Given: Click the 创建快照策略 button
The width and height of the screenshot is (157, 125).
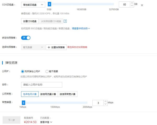Looking at the screenshot, I should (x=56, y=47).
